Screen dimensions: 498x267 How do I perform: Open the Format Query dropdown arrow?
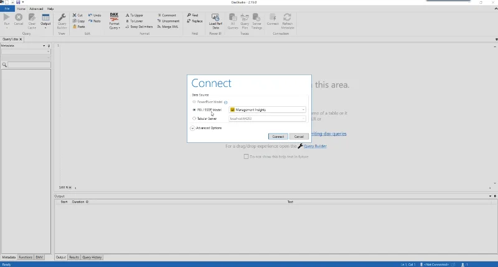120,28
